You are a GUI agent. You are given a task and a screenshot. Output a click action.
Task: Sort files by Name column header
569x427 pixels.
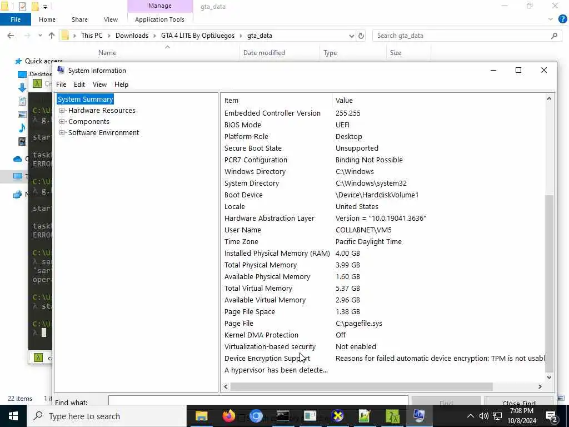point(107,53)
